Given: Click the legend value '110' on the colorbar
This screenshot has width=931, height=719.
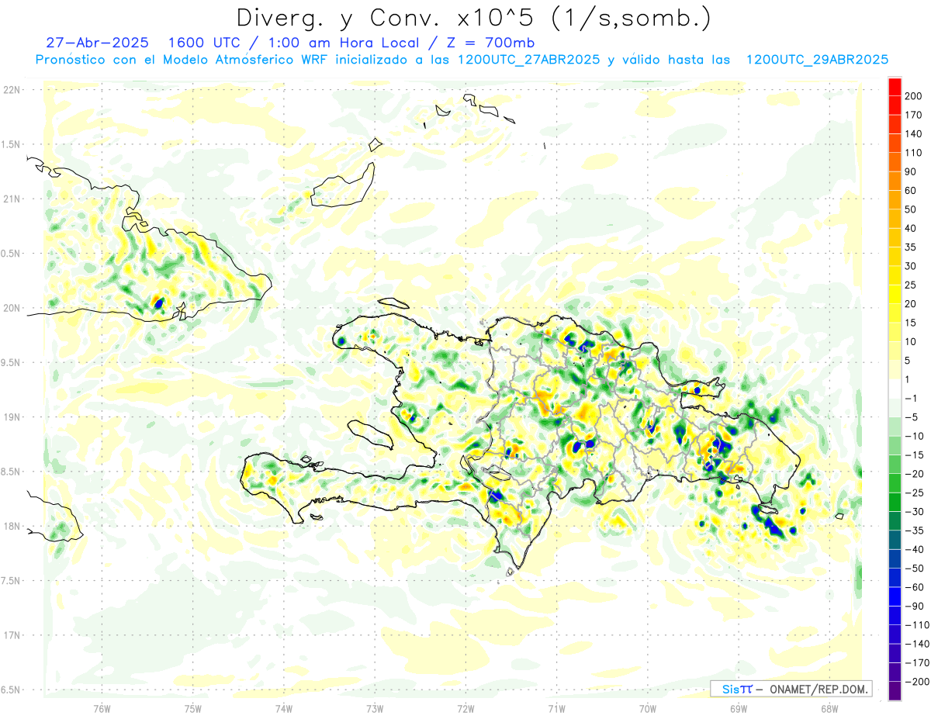Looking at the screenshot, I should (913, 153).
